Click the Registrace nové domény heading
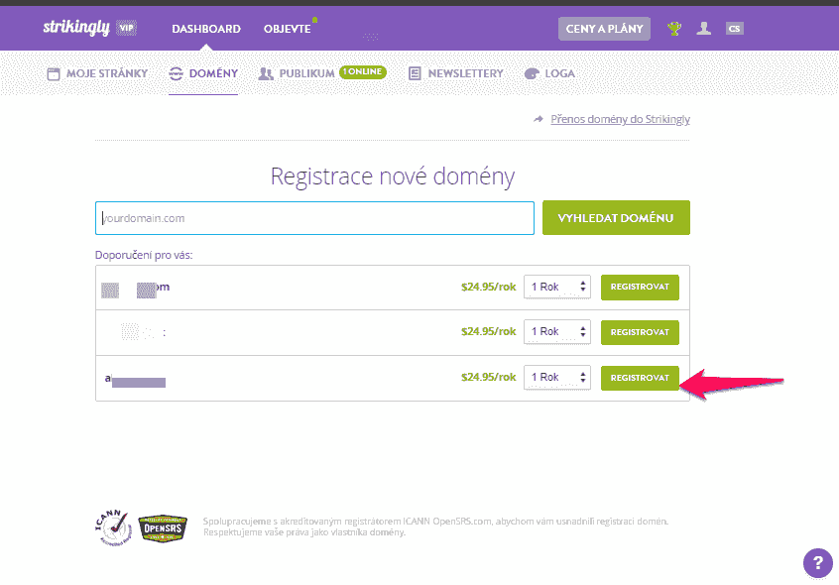 (x=393, y=176)
